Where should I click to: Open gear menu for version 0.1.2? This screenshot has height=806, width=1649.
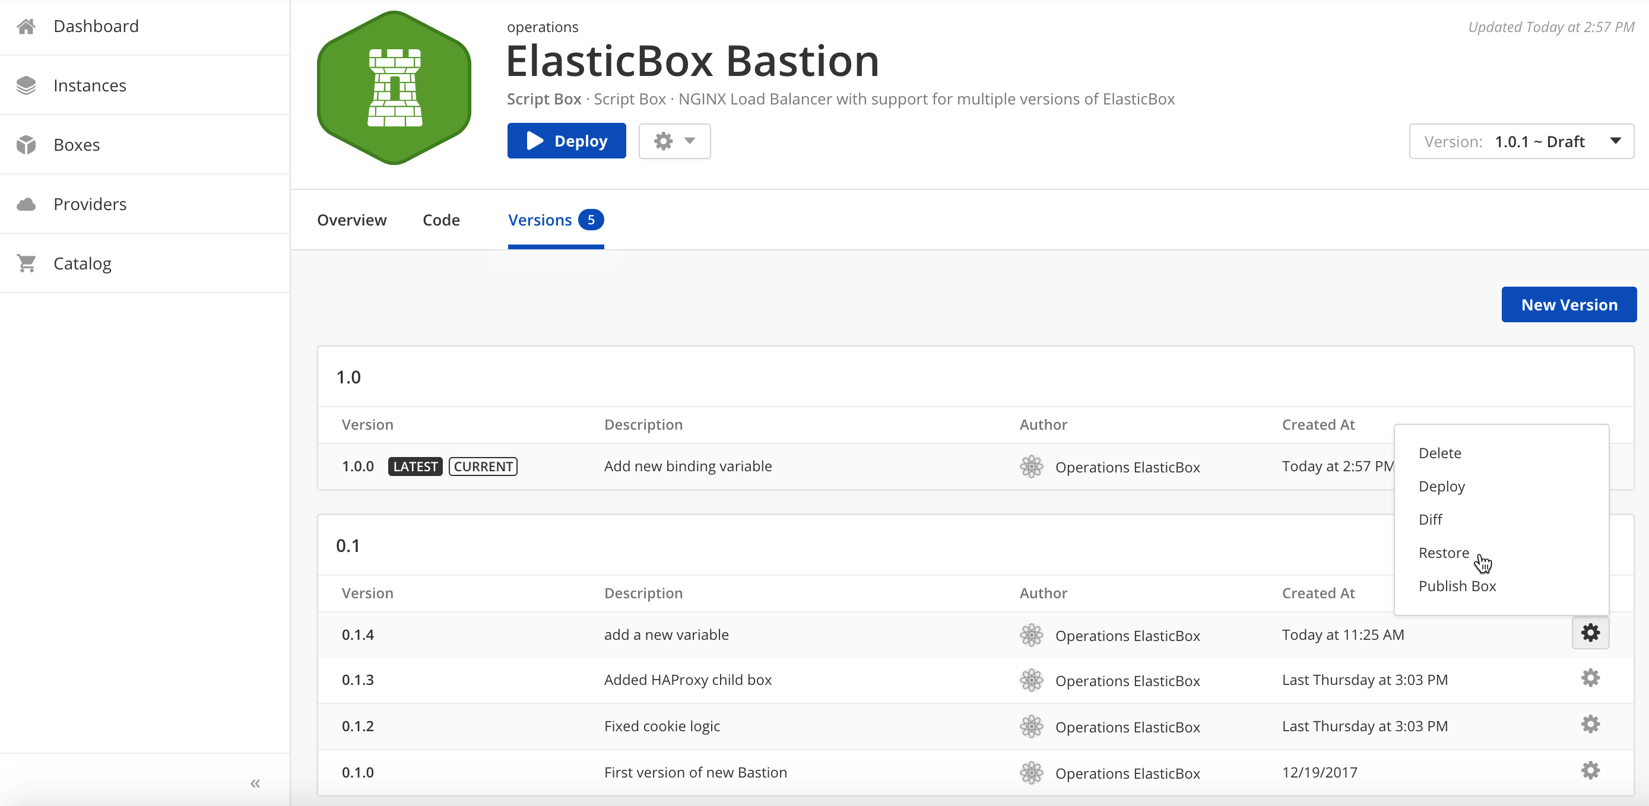point(1590,724)
